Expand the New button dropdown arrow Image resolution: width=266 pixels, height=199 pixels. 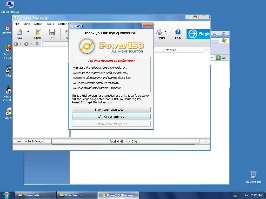(x=28, y=32)
